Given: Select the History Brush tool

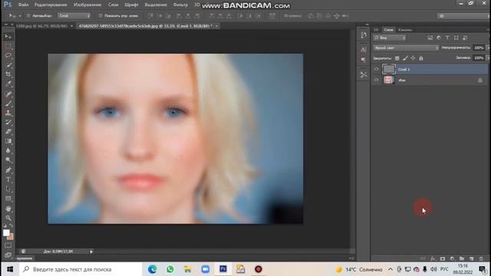Looking at the screenshot, I should coord(8,122).
